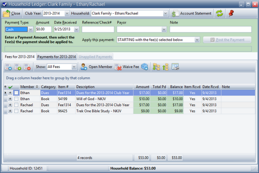Click the '$9.00' Amount cell for Rachael's Book

pos(142,111)
